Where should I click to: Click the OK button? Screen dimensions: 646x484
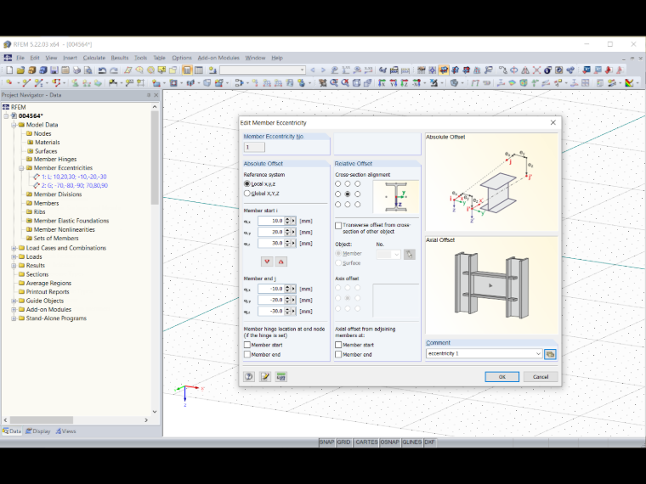[501, 376]
